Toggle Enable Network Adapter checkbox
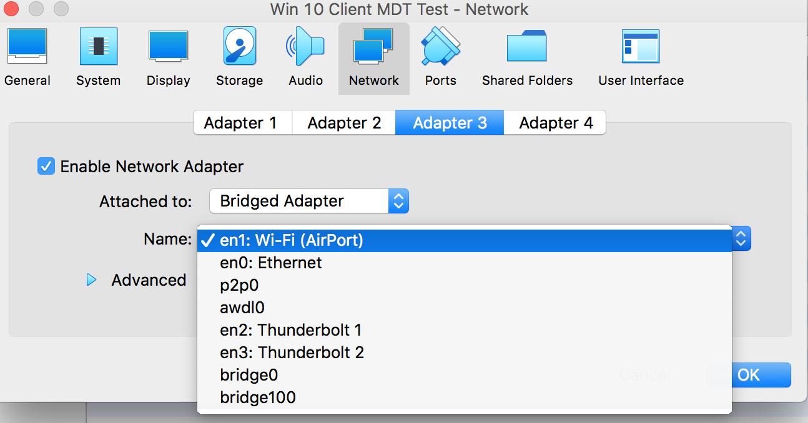Image resolution: width=808 pixels, height=423 pixels. point(46,167)
